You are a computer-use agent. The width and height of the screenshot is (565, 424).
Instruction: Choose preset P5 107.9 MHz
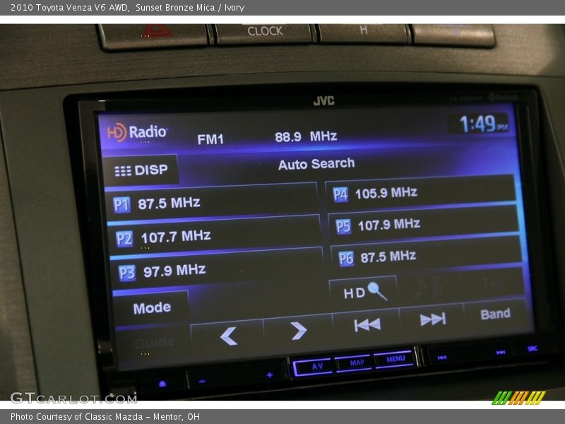click(x=424, y=225)
